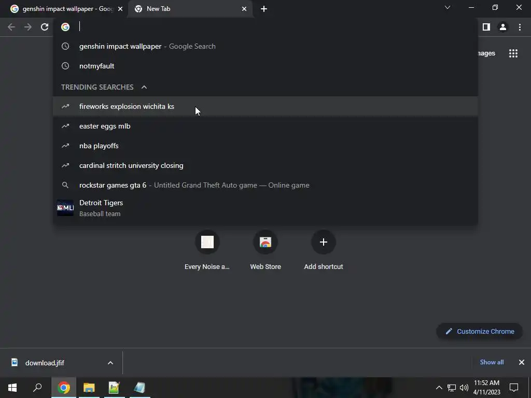
Task: Click the browser forward arrow
Action: pos(28,27)
